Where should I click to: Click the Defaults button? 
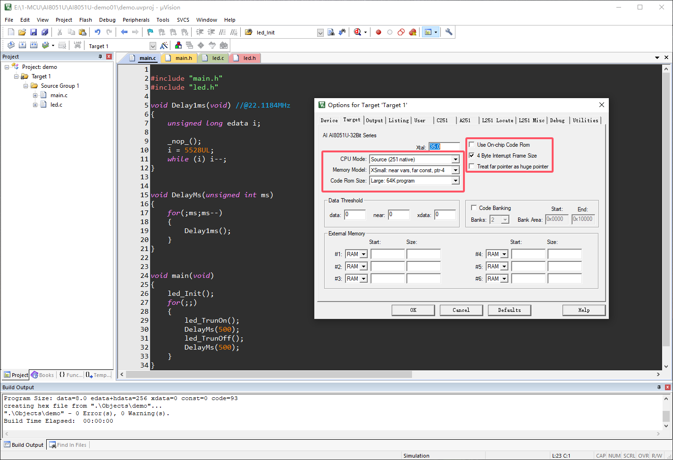pyautogui.click(x=509, y=310)
